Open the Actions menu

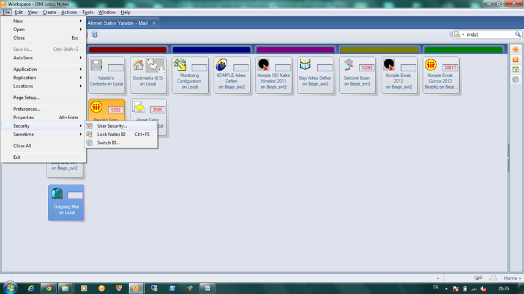click(x=69, y=12)
